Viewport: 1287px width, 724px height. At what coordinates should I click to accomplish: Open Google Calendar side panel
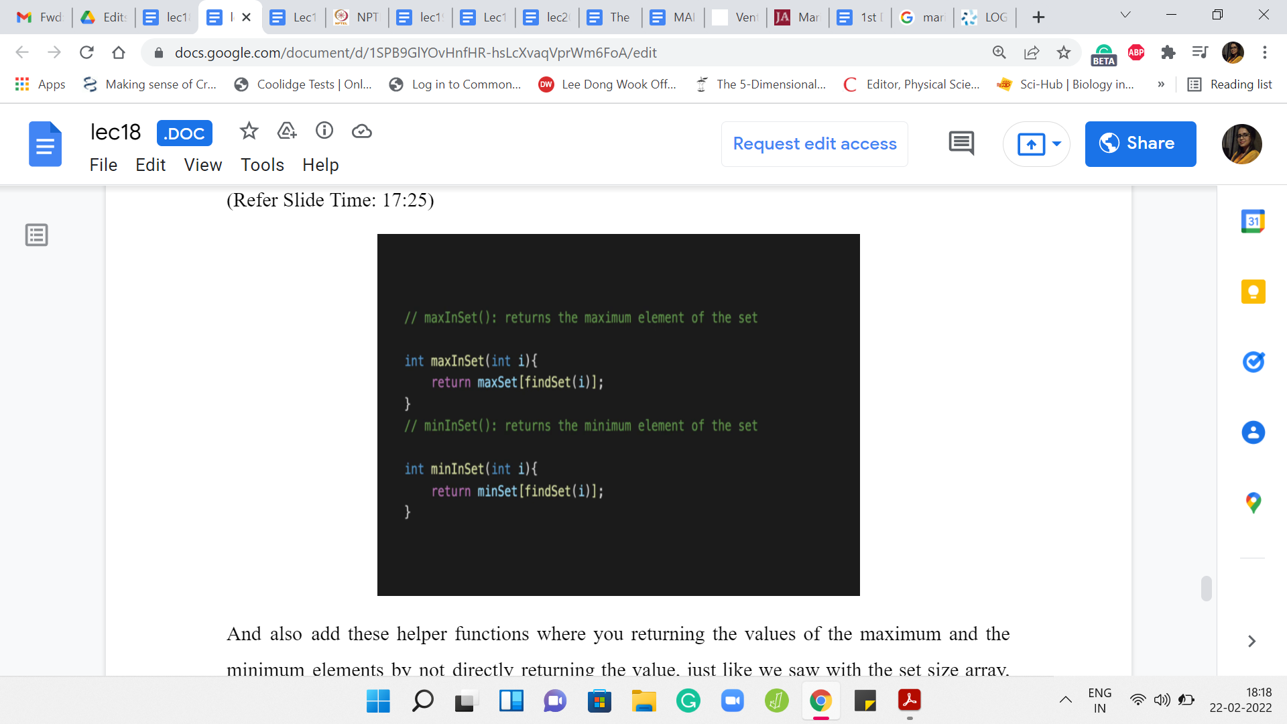pos(1253,222)
